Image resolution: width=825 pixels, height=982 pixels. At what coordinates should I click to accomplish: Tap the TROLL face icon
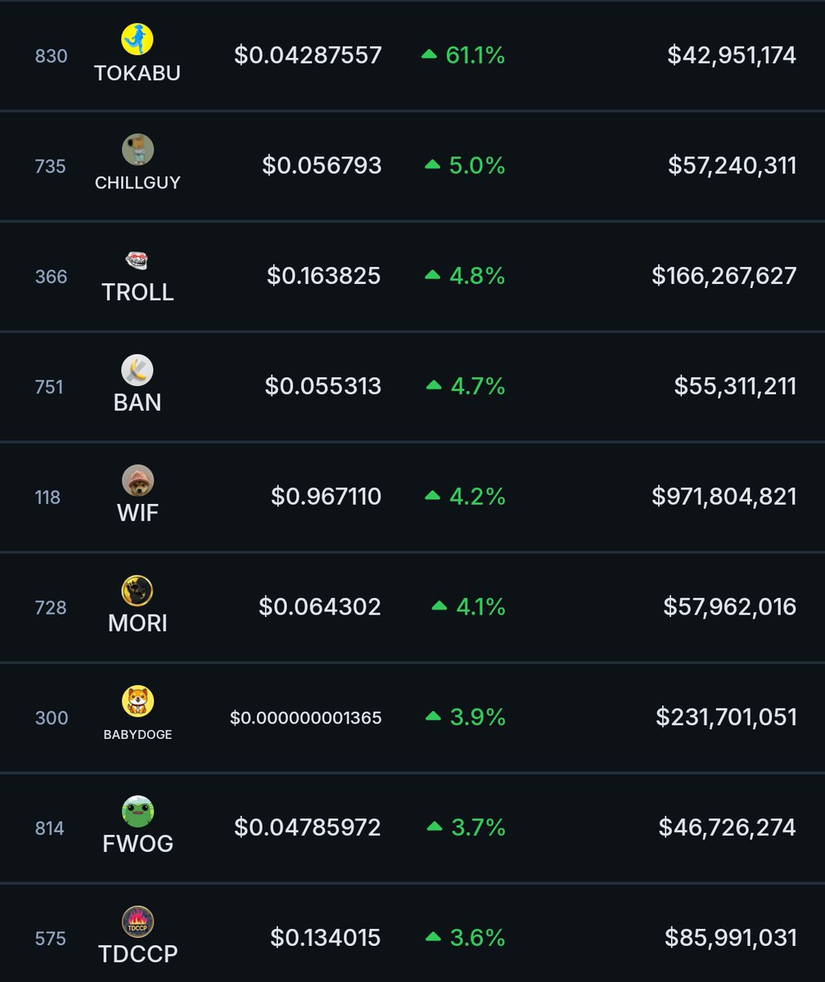click(137, 261)
